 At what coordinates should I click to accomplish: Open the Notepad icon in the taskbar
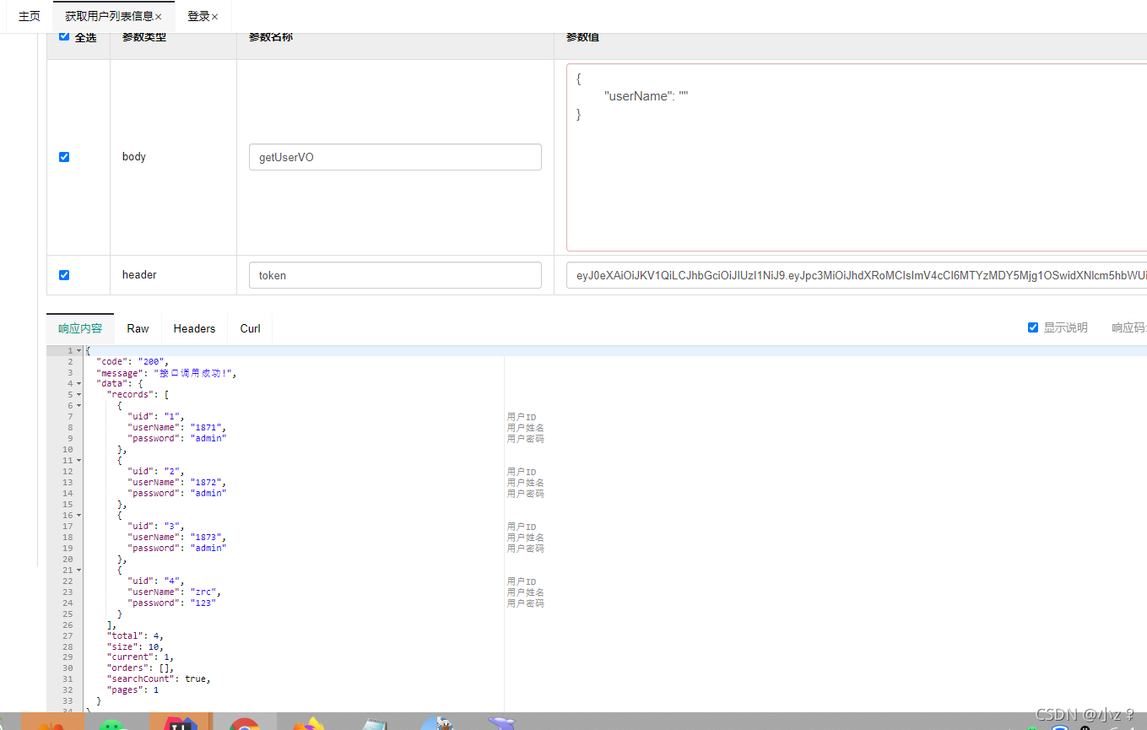[373, 722]
